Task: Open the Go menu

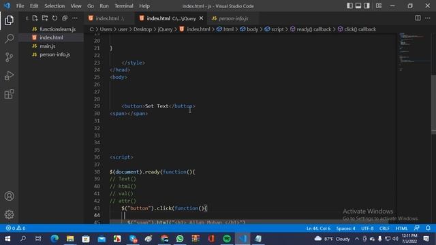Action: [91, 6]
